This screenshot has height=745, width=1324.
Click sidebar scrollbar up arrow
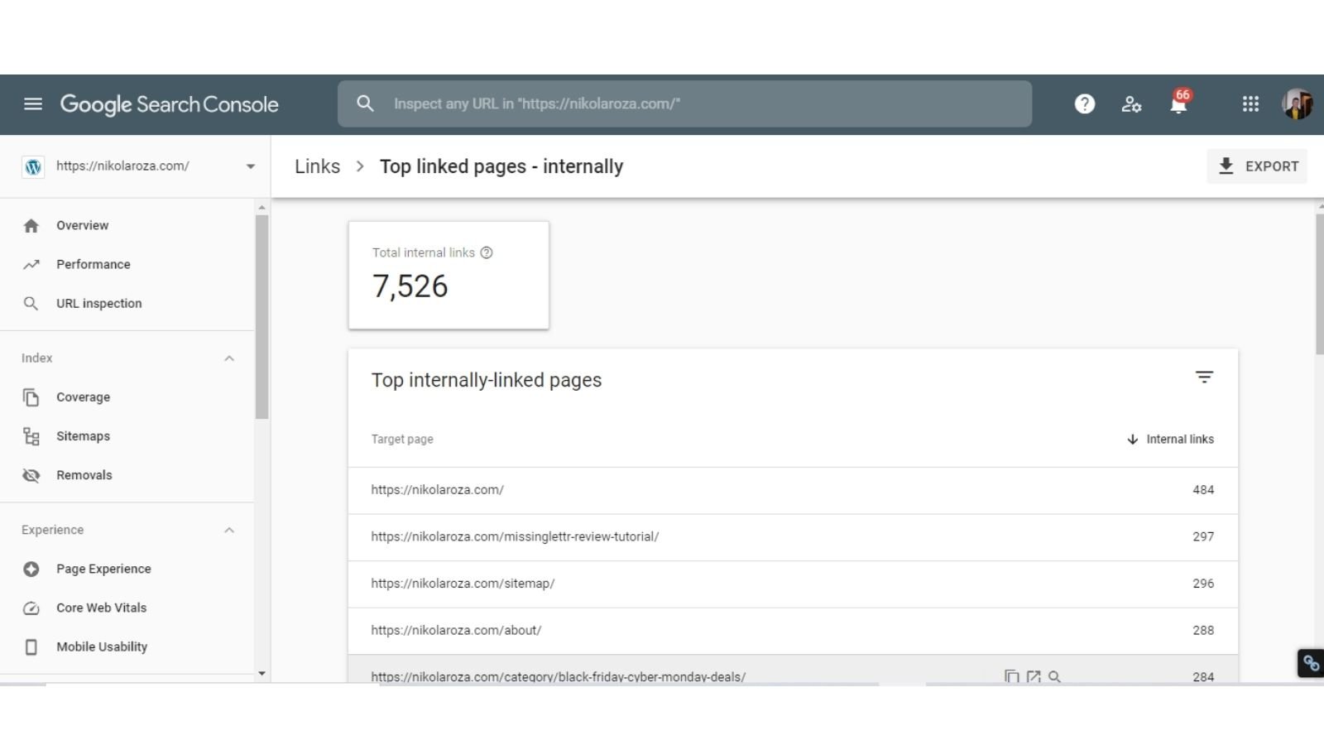(262, 208)
